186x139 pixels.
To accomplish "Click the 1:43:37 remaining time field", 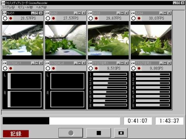I will pyautogui.click(x=169, y=121).
